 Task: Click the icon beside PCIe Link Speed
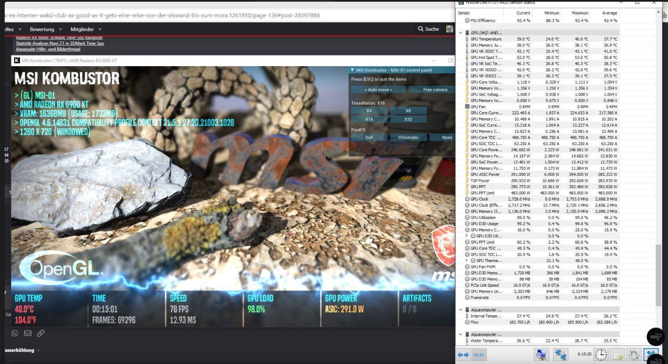(467, 285)
